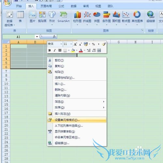
Task: Open the border style dropdown arrow
Action: (x=69, y=50)
